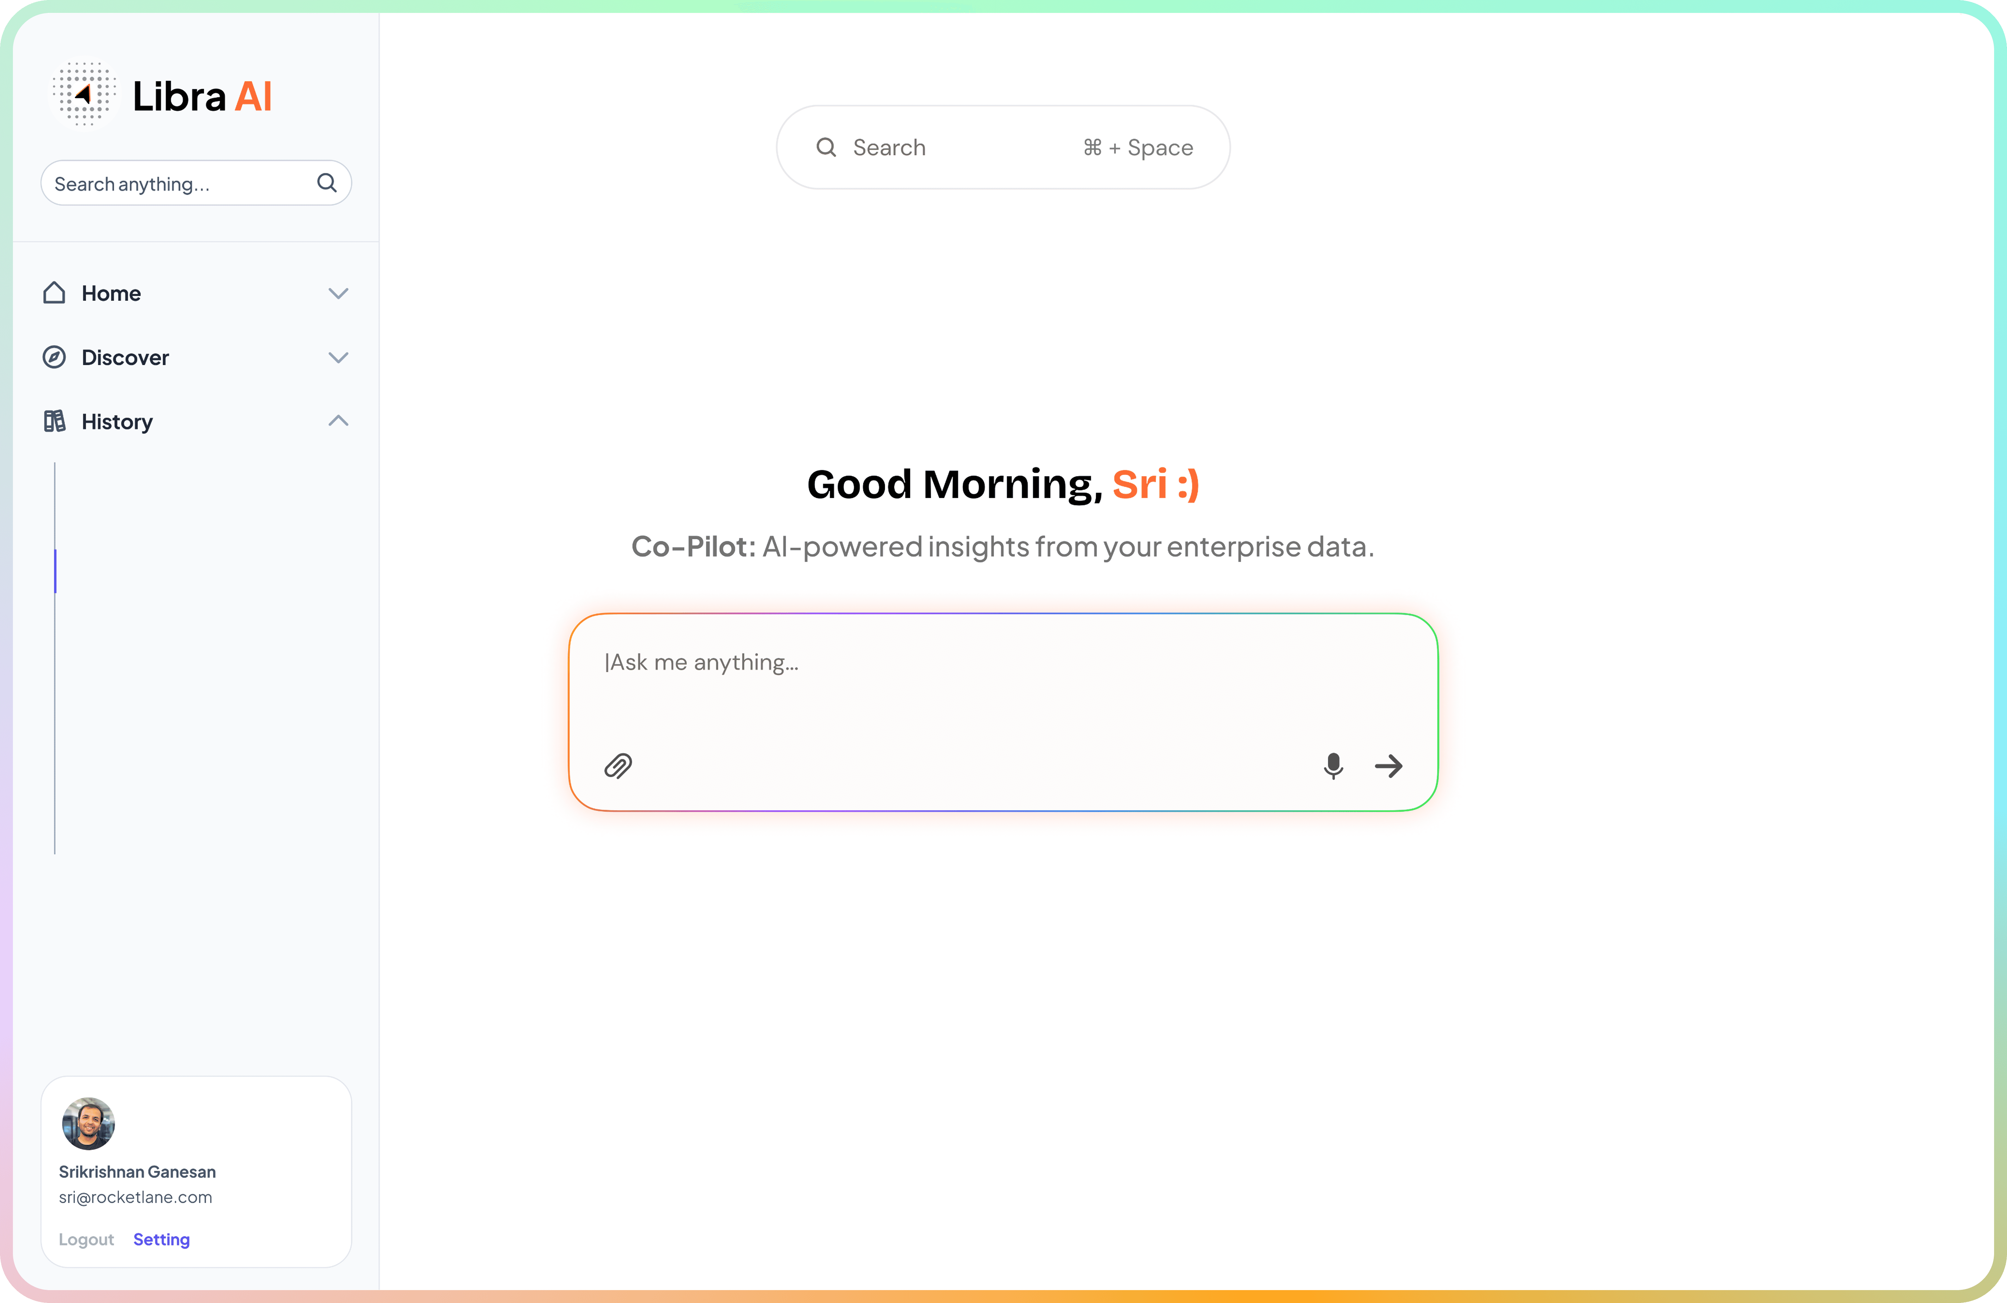This screenshot has width=2007, height=1303.
Task: Click the Discover compass icon
Action: (x=54, y=357)
